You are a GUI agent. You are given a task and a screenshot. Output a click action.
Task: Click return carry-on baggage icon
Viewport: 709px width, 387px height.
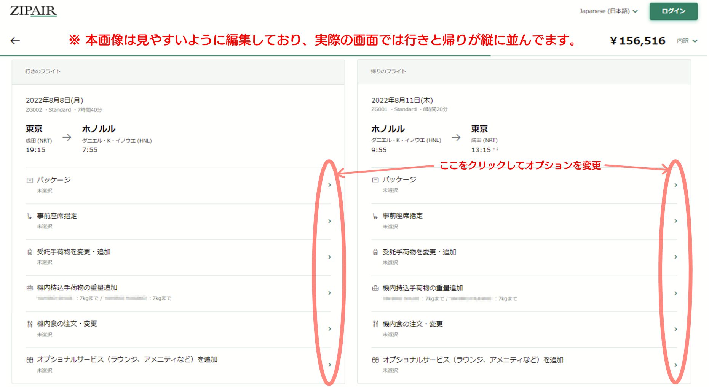(375, 288)
